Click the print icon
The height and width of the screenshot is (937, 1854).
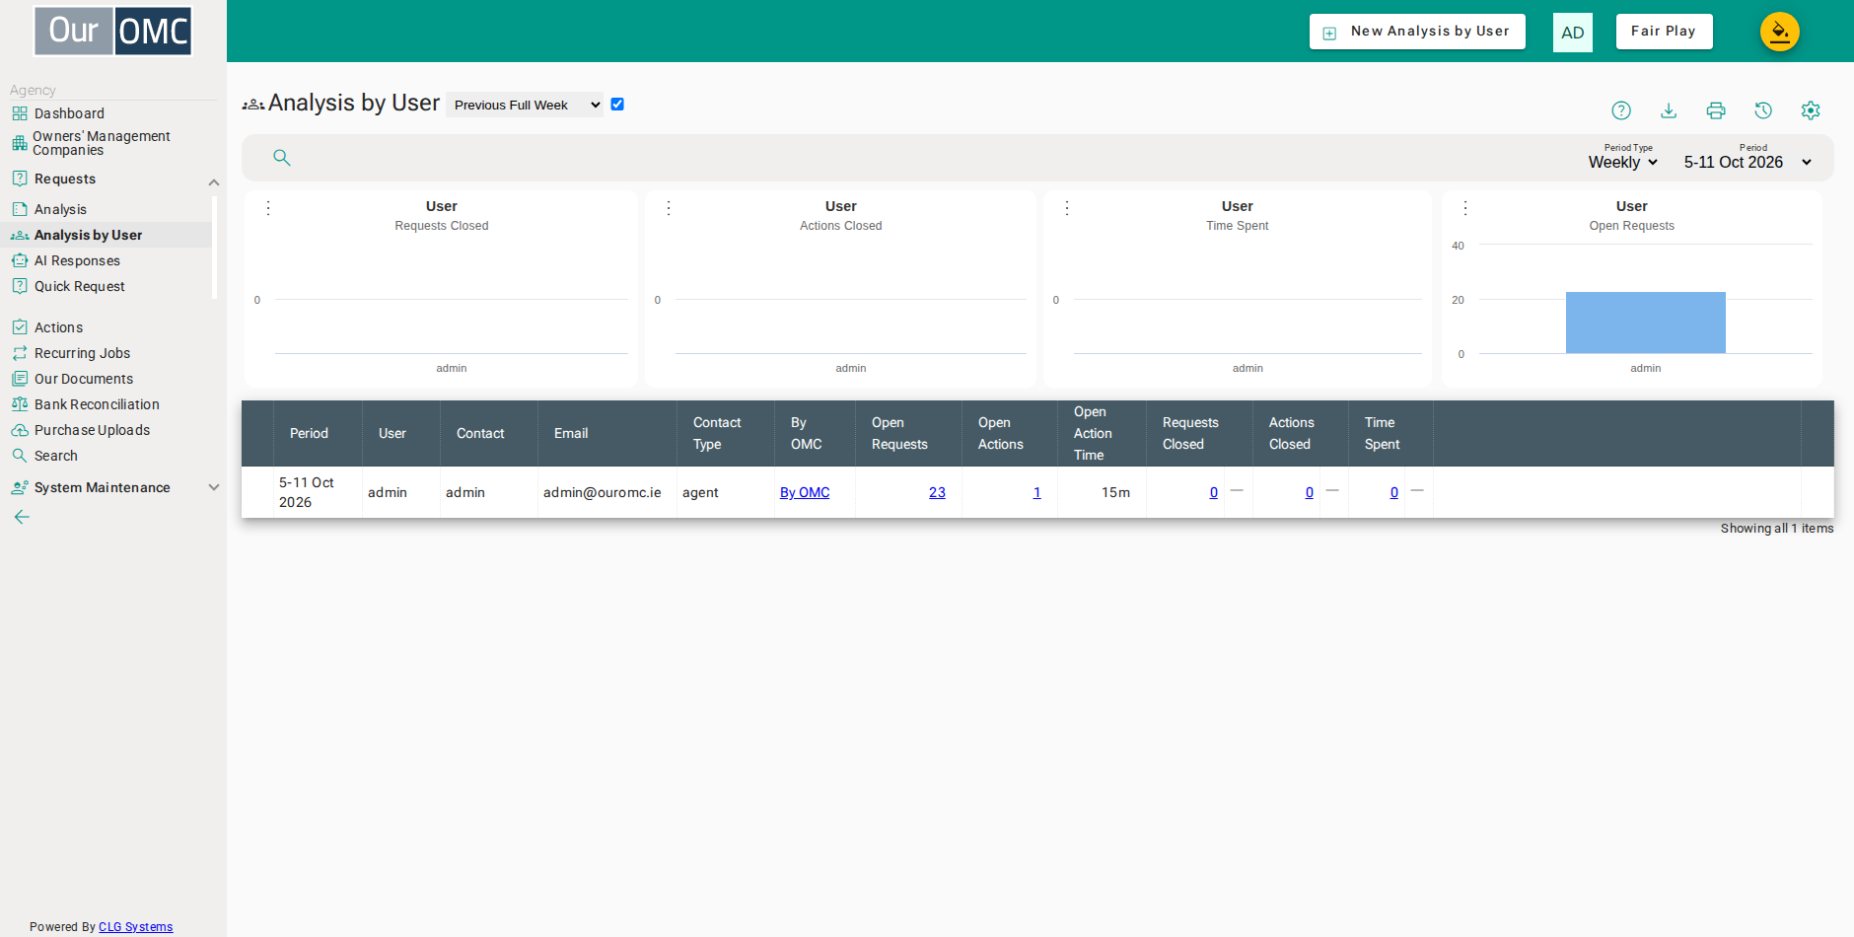pyautogui.click(x=1716, y=110)
